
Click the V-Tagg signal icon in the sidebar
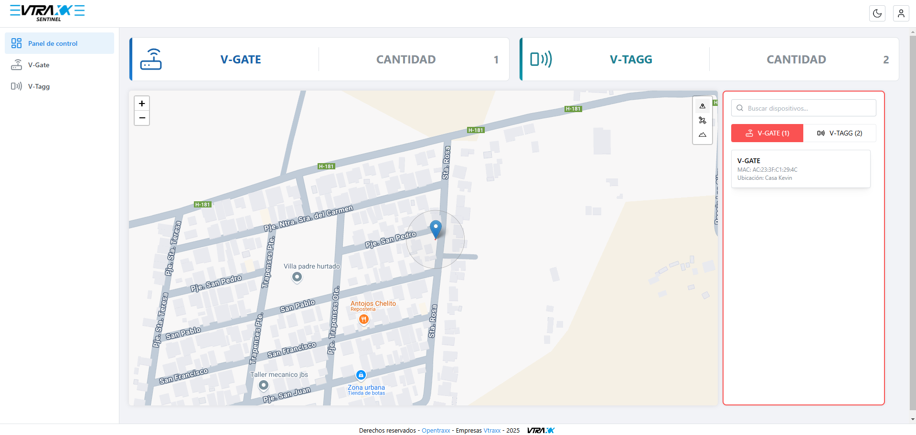tap(17, 86)
